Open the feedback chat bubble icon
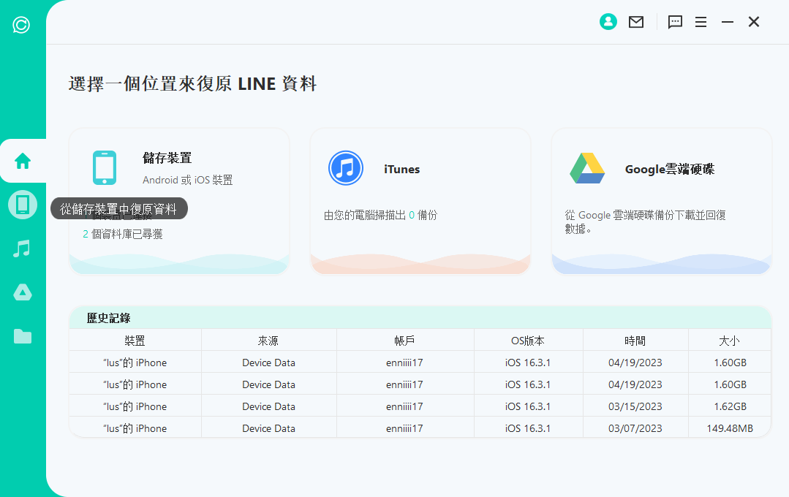The height and width of the screenshot is (497, 789). click(x=675, y=22)
